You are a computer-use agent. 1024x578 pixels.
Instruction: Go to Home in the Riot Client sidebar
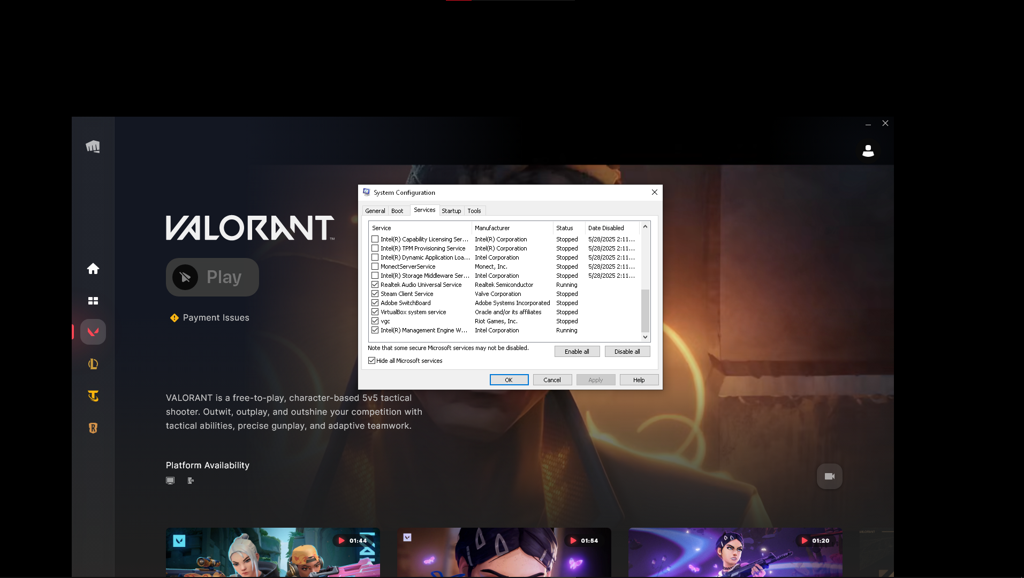pos(93,269)
